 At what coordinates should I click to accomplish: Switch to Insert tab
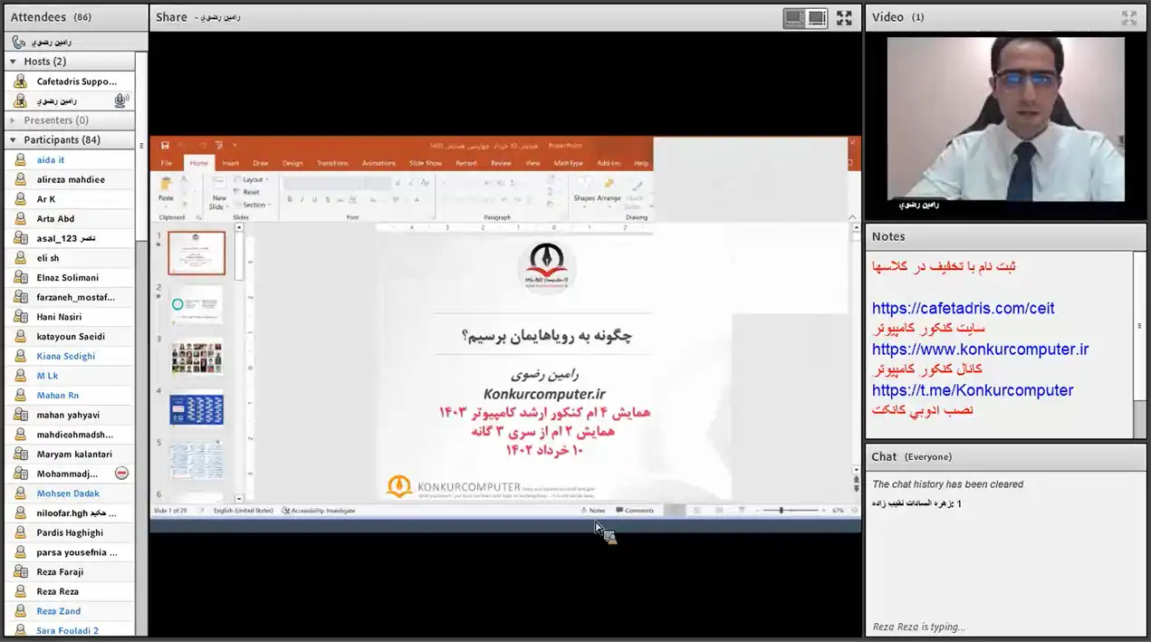point(230,163)
